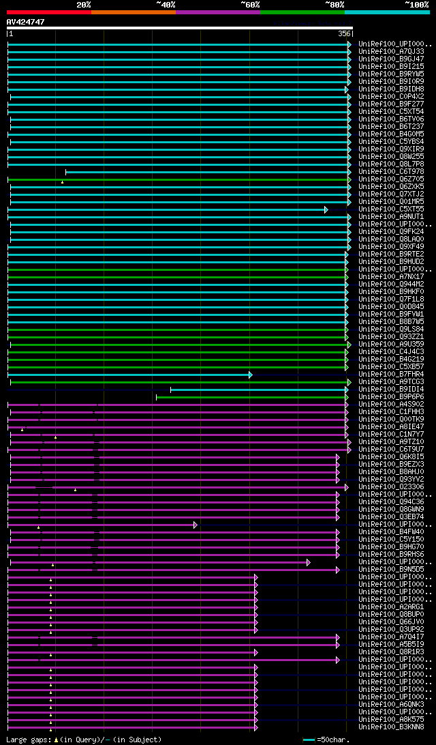436x745 pixels.
Task: Click the green alignment bar for A7NX17
Action: [176, 277]
